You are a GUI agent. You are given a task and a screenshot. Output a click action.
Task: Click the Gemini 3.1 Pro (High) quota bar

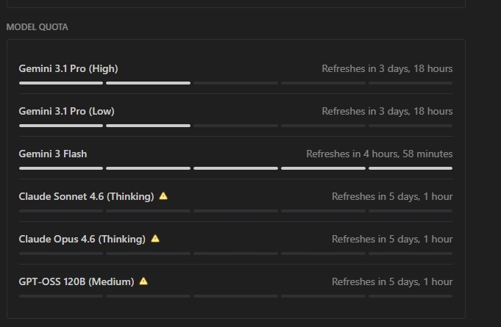(x=235, y=83)
